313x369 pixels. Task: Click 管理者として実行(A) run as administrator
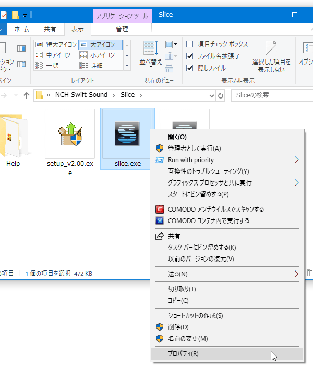pyautogui.click(x=227, y=149)
